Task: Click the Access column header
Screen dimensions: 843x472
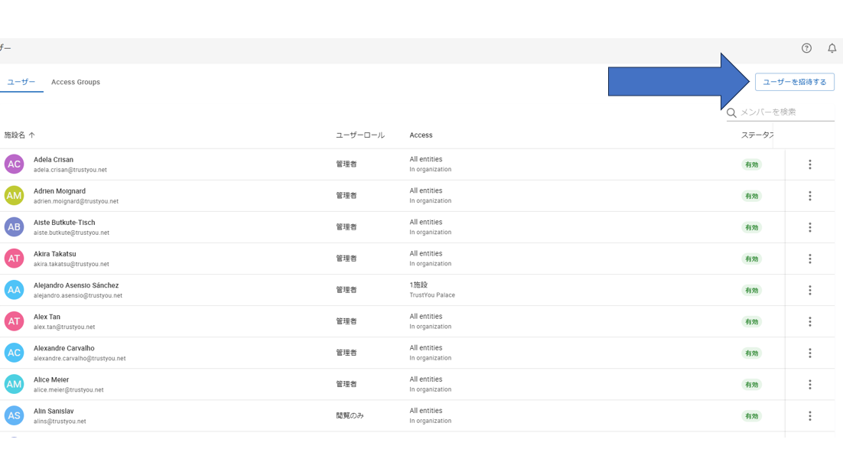Action: (421, 135)
